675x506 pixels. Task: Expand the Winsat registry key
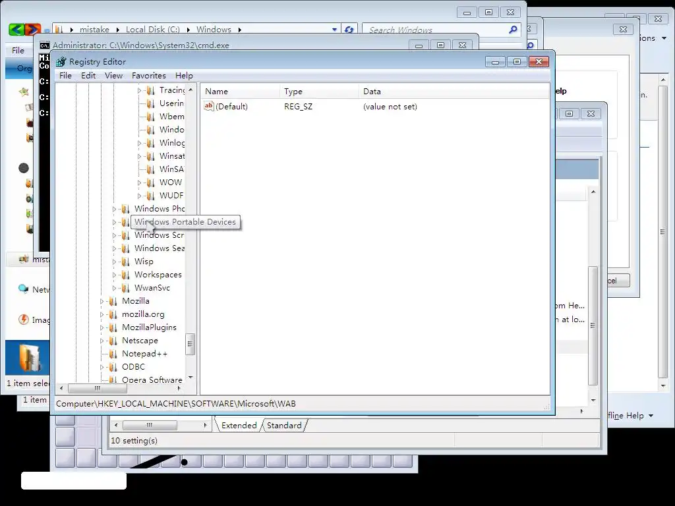pyautogui.click(x=139, y=156)
